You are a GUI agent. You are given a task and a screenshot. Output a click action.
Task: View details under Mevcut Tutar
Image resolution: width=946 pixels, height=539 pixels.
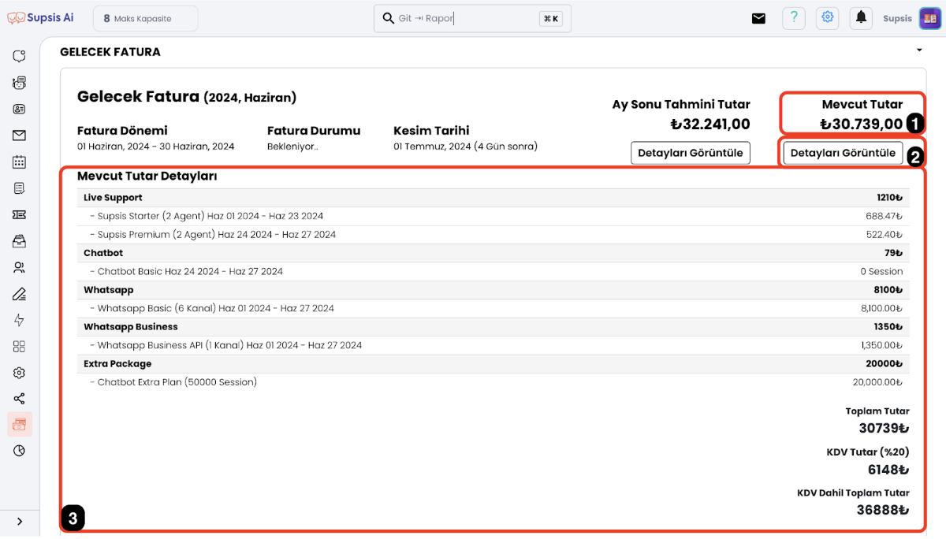pos(843,153)
